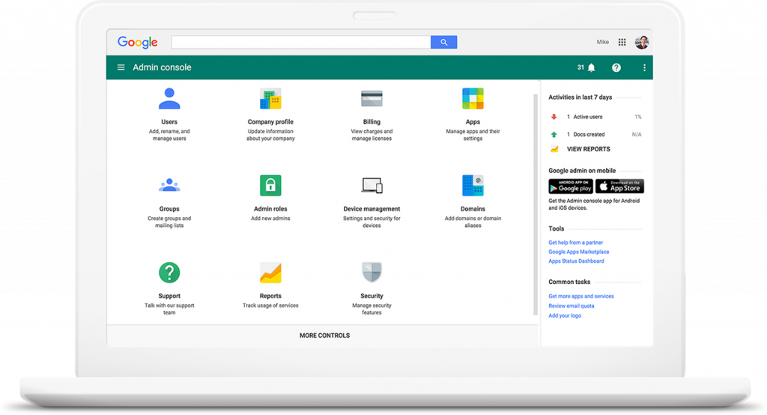Open the Support question mark icon
Screen dimensions: 767x415
(169, 273)
